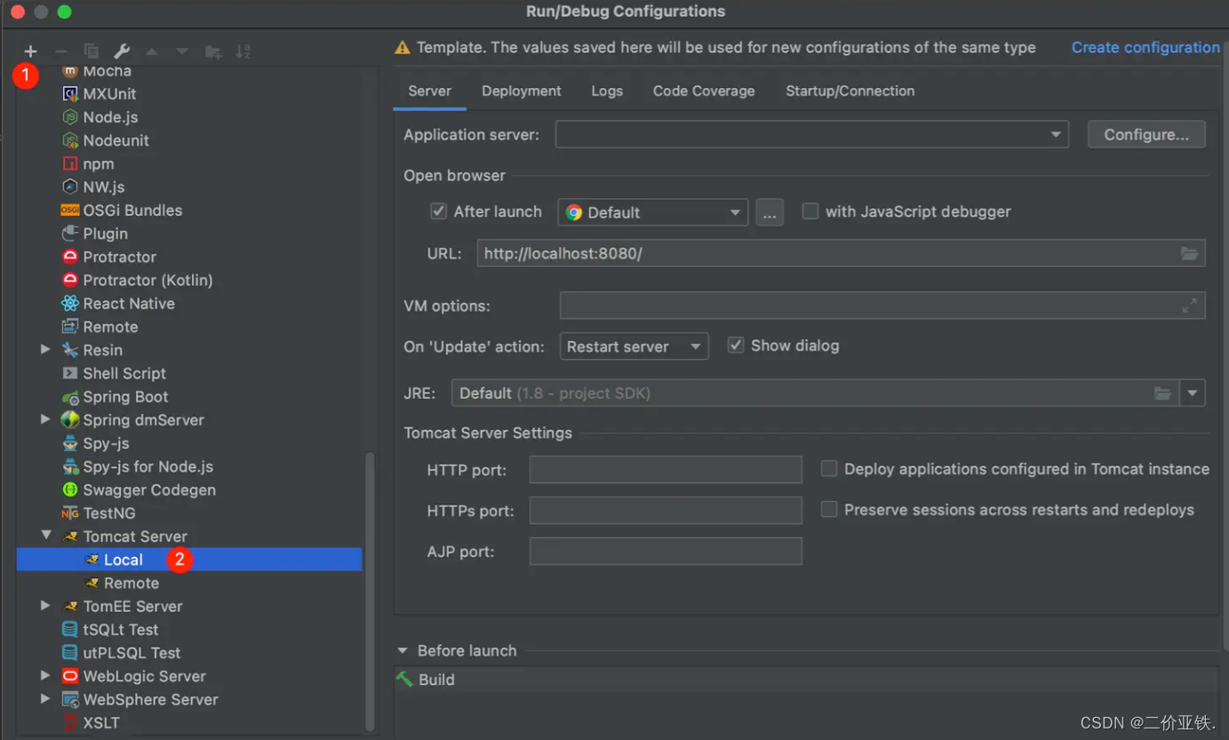
Task: Expand the WebSphere Server tree node
Action: point(45,699)
